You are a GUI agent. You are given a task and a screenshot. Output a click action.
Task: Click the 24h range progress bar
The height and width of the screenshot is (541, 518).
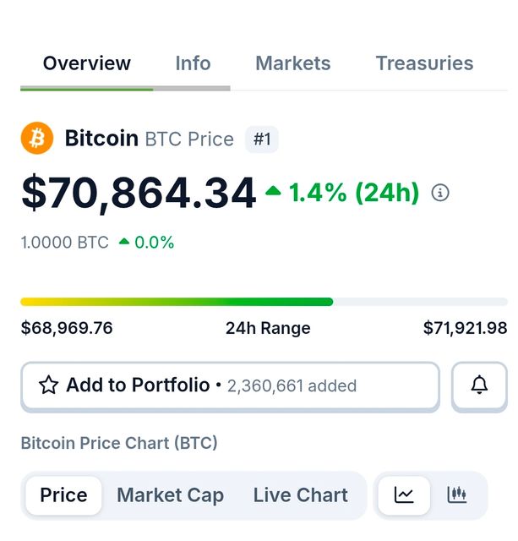click(x=264, y=302)
